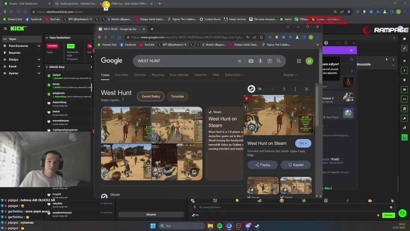Click the notes page icon in Kick sidebar
Viewport: 410px width, 231px height.
click(405, 80)
